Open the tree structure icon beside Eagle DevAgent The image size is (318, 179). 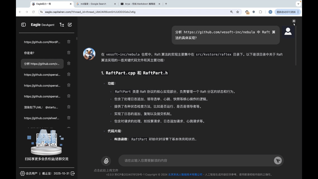coord(62,25)
